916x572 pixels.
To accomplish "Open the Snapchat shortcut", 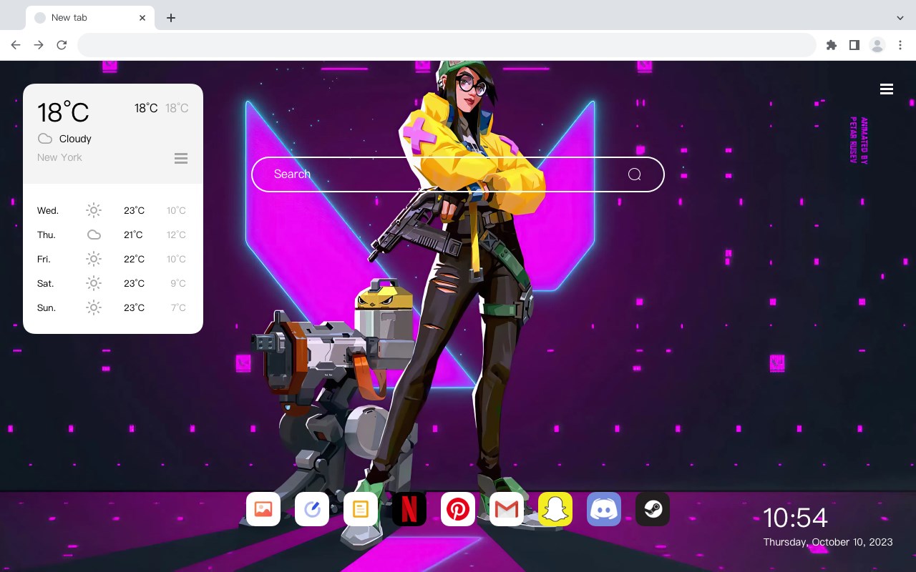I will pos(555,509).
